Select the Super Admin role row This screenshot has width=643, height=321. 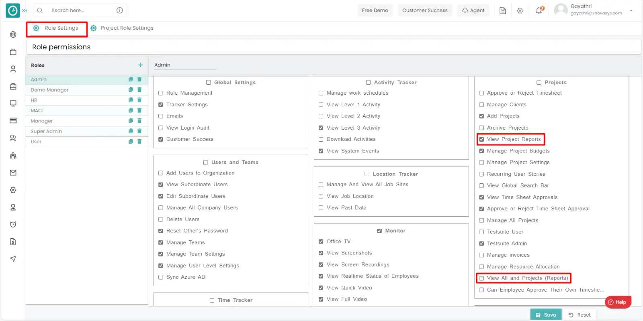coord(86,131)
